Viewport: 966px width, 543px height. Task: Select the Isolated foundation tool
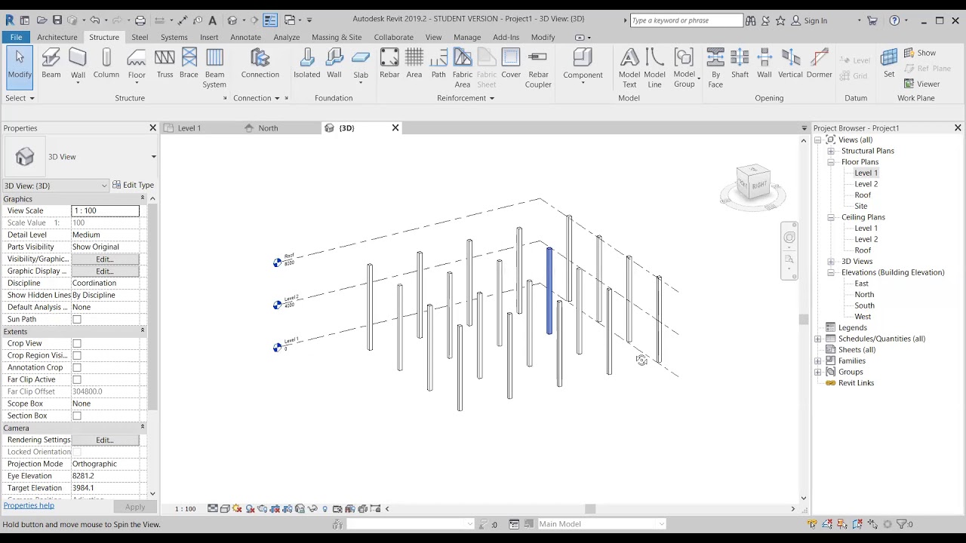pos(306,64)
